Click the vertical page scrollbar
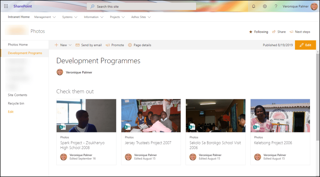 pos(318,94)
